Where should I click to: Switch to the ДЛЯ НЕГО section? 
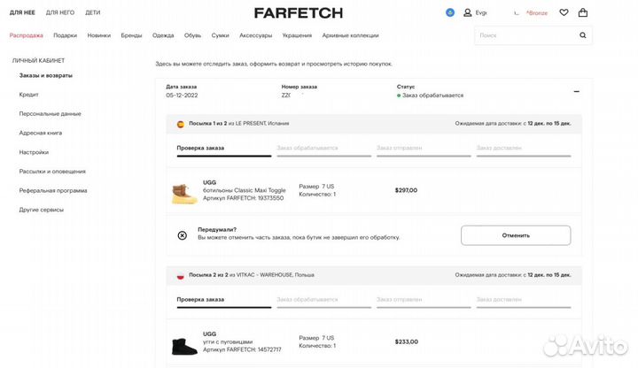[60, 13]
